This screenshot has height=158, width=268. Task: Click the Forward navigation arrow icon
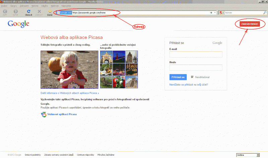tap(15, 11)
